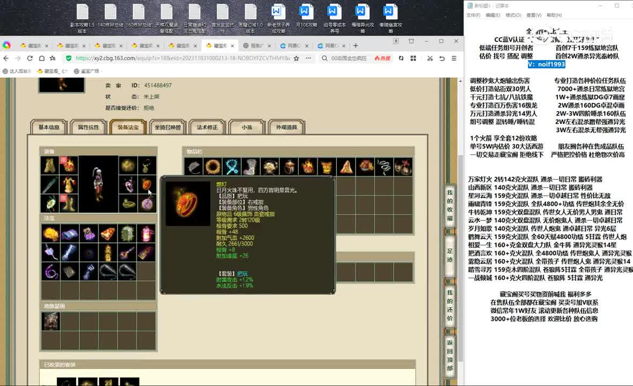Click the favorites star-list icon beside home
Screen dimensions: 633x386
[53, 58]
